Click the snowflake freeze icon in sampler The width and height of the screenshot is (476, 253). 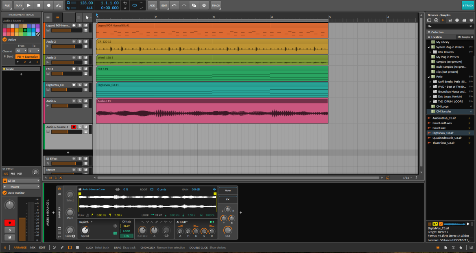pos(115,226)
